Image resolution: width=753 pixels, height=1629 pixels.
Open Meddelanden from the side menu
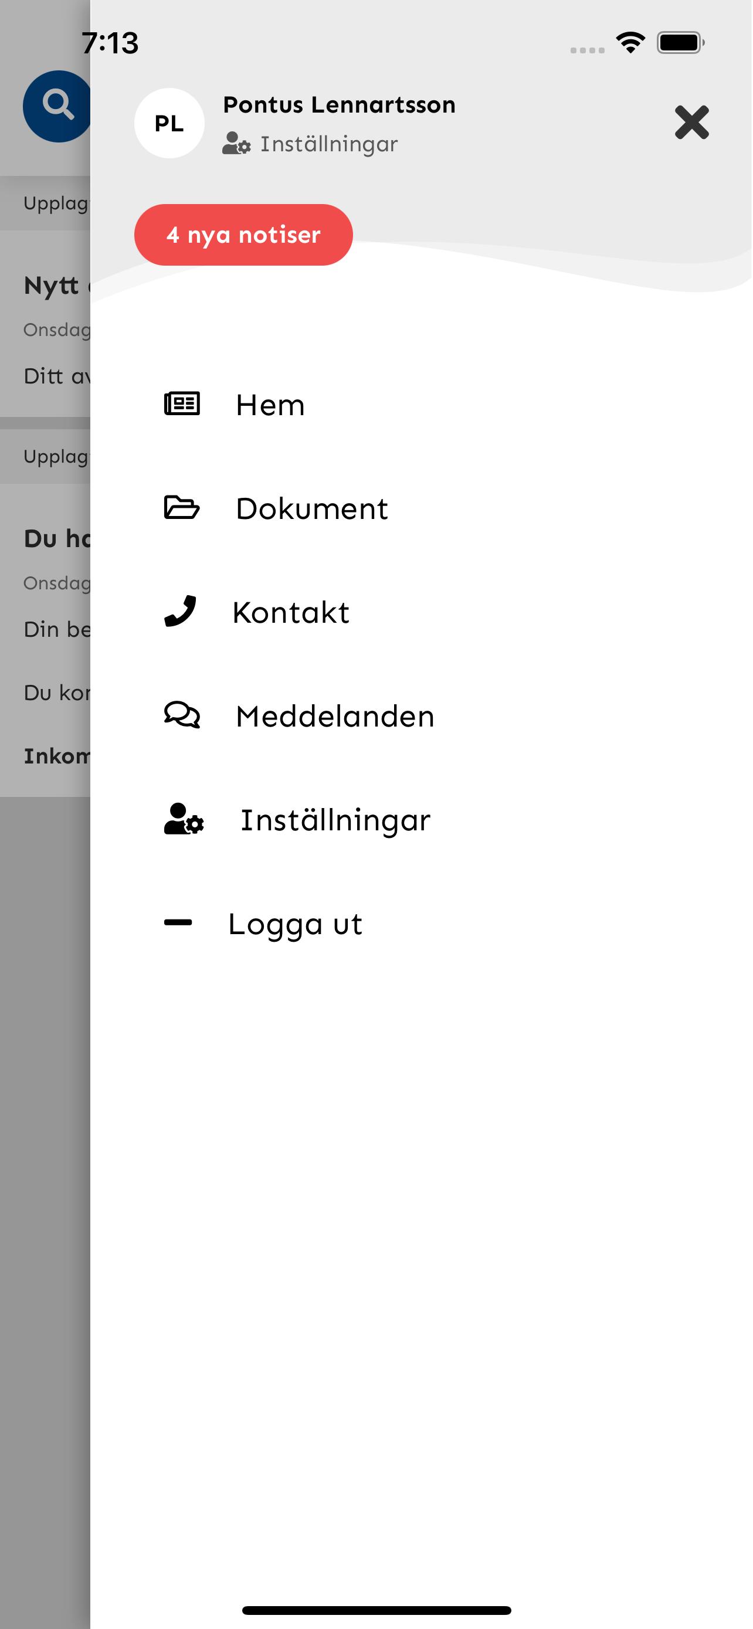coord(335,717)
